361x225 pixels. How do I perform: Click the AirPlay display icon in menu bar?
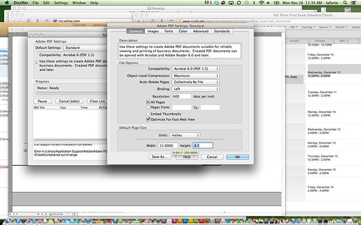coord(231,3)
